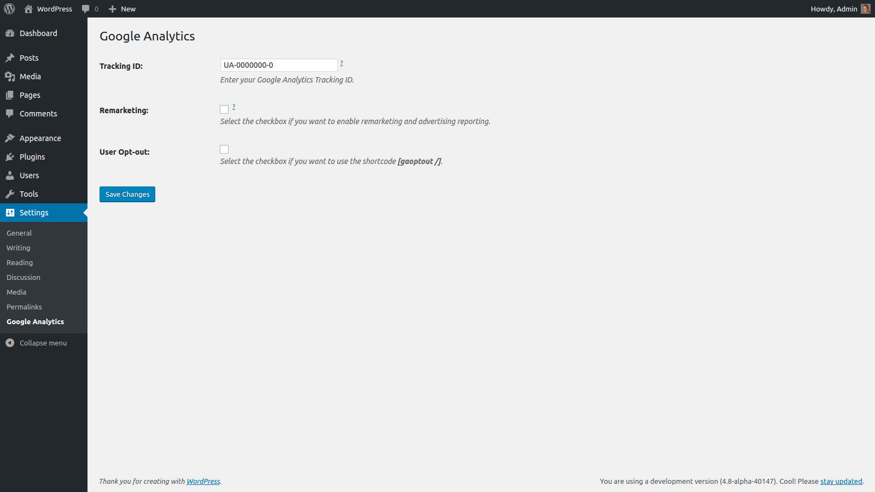Open the WordPress logo menu
This screenshot has height=492, width=875.
[9, 9]
